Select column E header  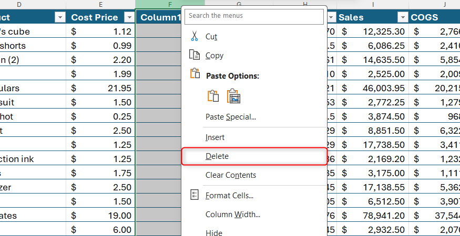point(100,4)
